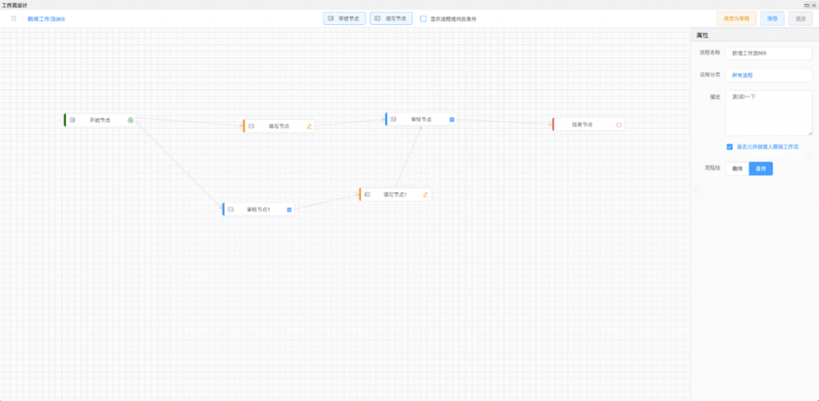The image size is (819, 401).
Task: Add a 填写节点 from the toolbar
Action: click(391, 18)
